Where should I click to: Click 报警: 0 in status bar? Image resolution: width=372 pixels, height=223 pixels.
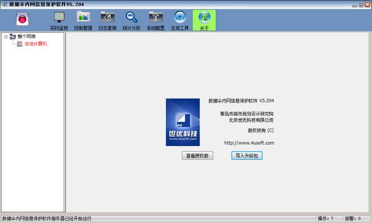click(x=353, y=219)
